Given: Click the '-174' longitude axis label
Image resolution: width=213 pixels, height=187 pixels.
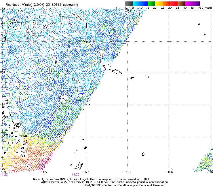Looking at the screenshot, I should click(86, 172).
